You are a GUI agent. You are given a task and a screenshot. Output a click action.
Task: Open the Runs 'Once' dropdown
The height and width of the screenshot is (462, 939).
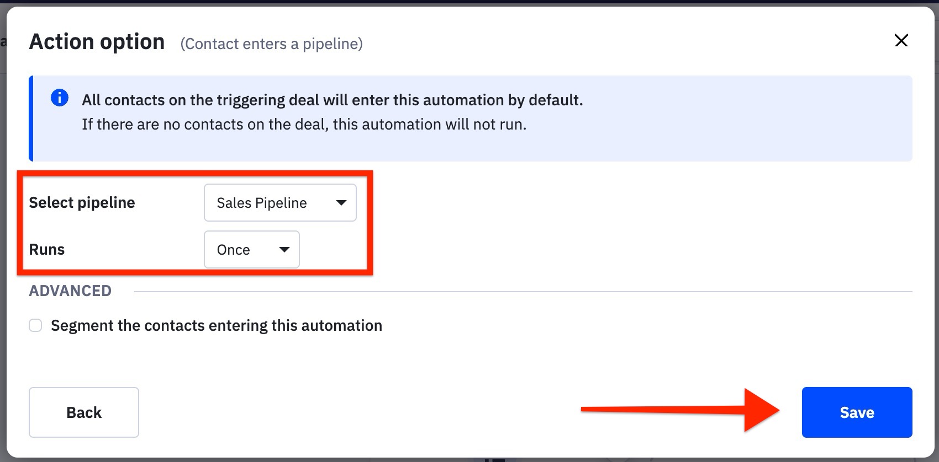(251, 250)
